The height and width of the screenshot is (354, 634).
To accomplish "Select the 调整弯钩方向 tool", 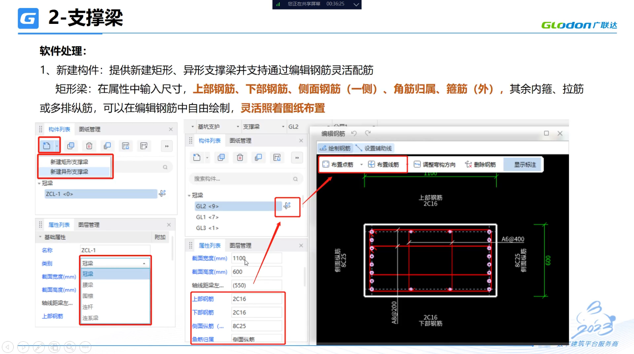I will (435, 164).
